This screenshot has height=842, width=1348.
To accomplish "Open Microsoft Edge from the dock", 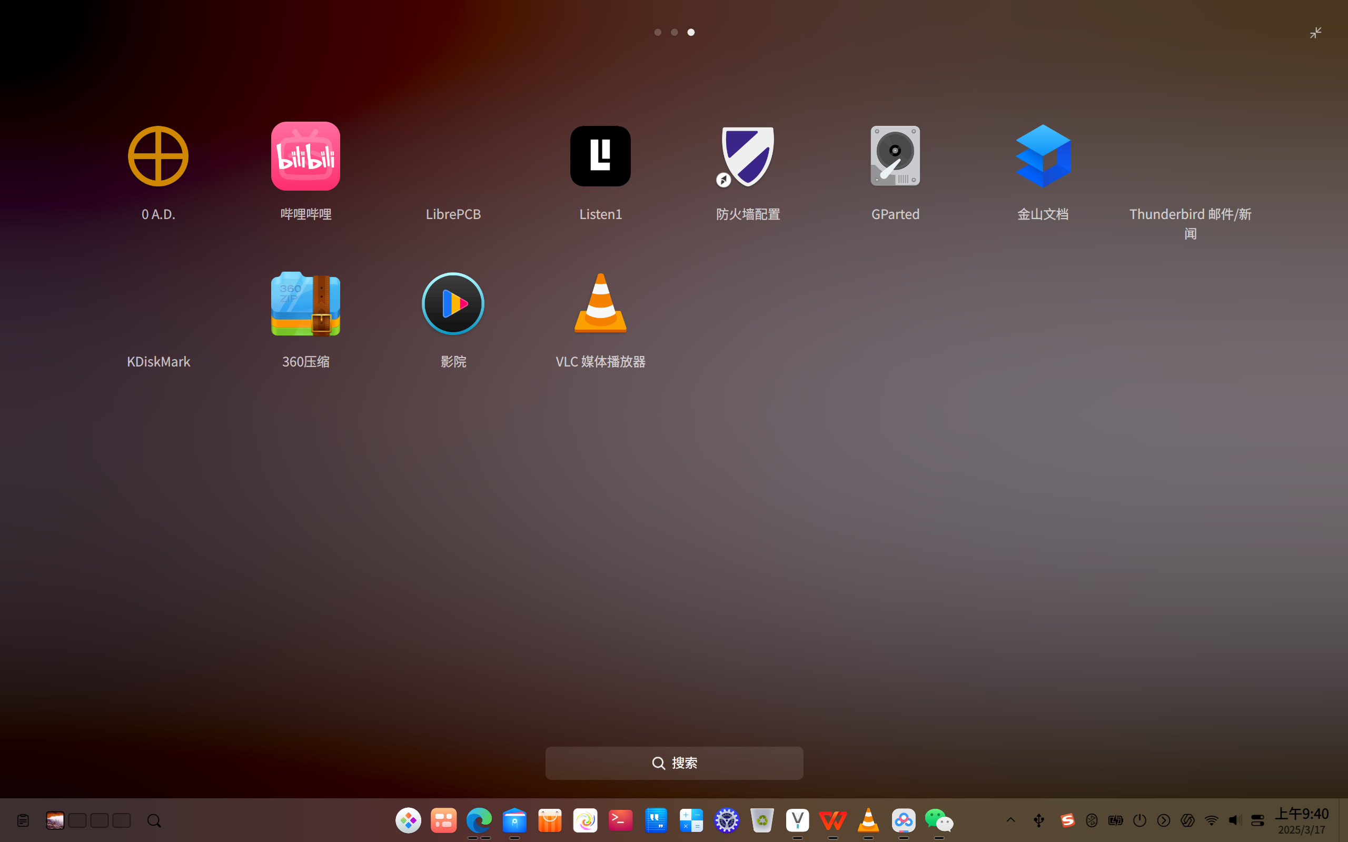I will 479,820.
